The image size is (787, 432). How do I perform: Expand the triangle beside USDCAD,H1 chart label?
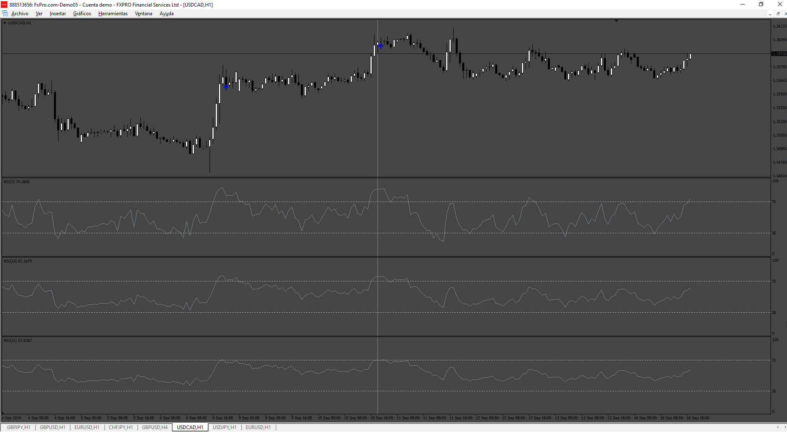pos(5,23)
